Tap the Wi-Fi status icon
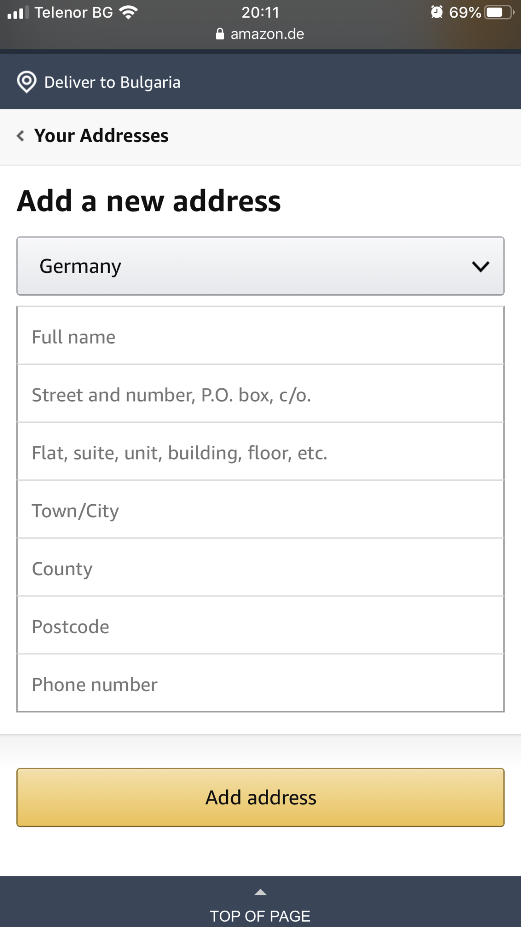Screen dimensions: 521x927 pos(128,12)
